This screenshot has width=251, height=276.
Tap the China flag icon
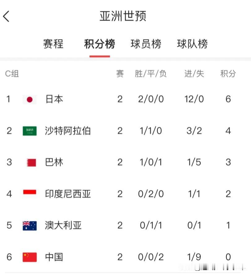click(x=29, y=257)
